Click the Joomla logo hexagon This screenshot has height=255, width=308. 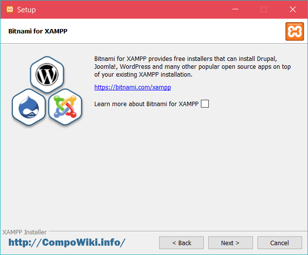[65, 107]
